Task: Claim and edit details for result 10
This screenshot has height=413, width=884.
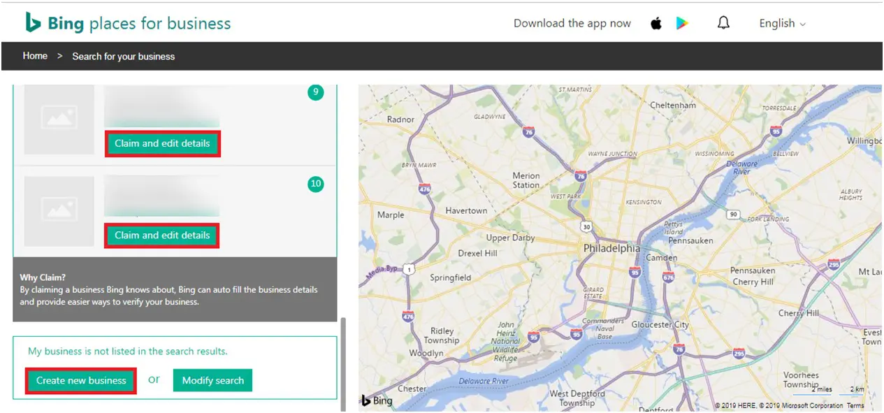Action: coord(162,235)
